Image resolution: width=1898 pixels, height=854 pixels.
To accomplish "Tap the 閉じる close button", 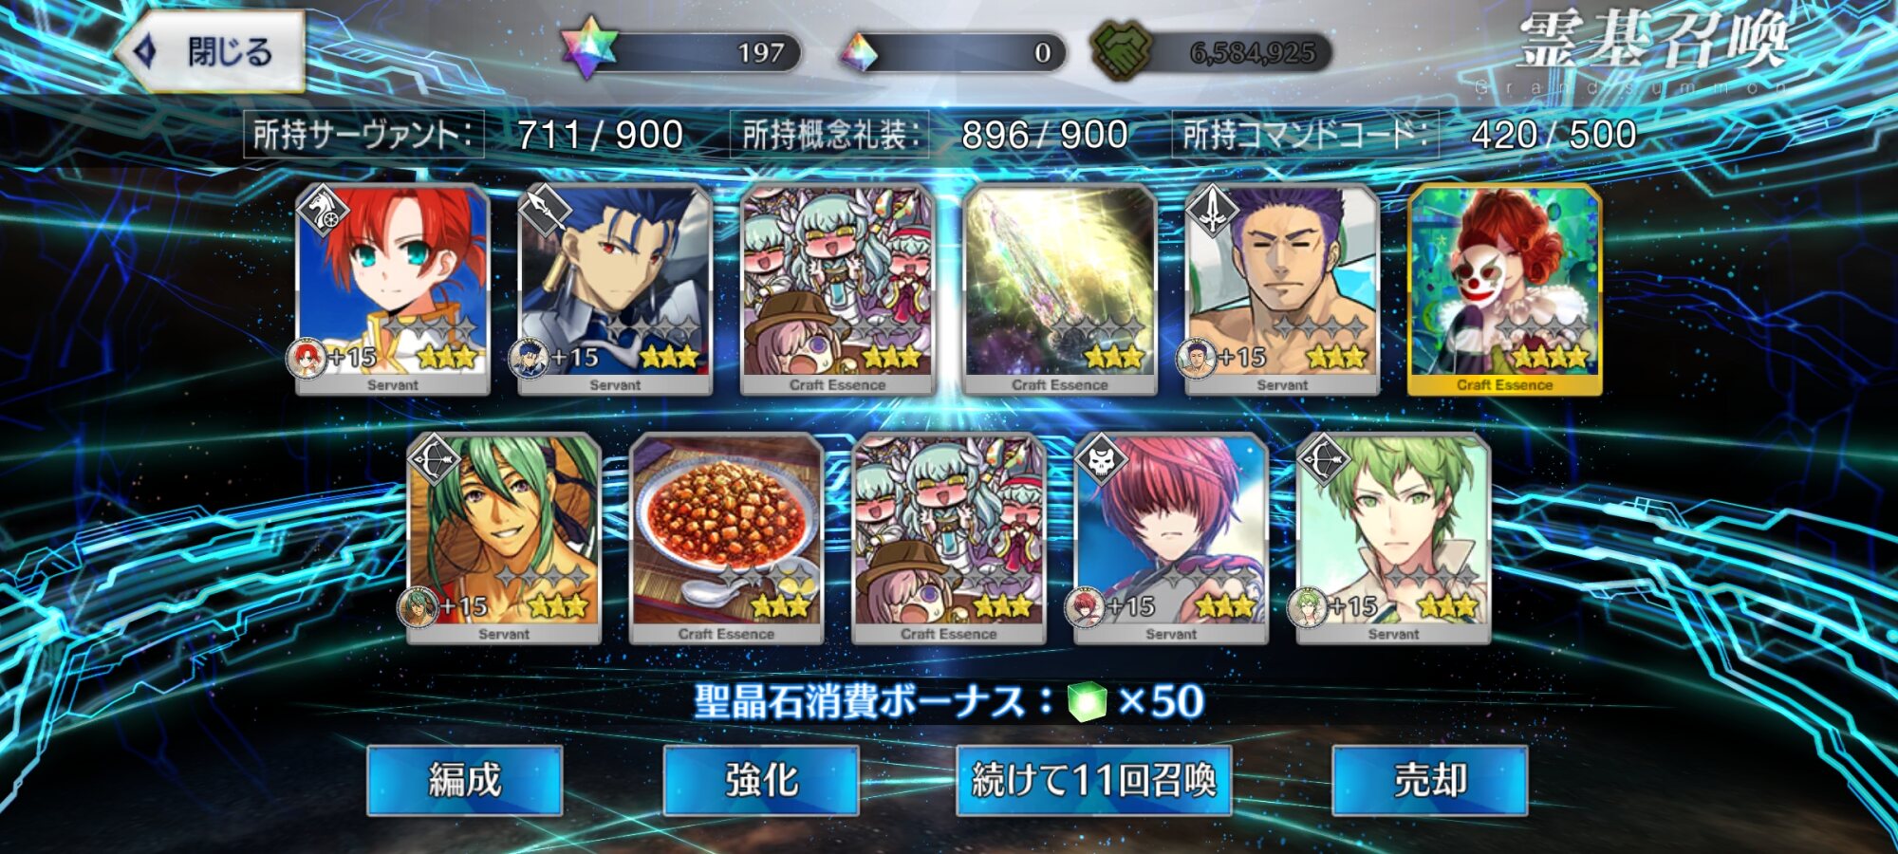I will point(211,51).
